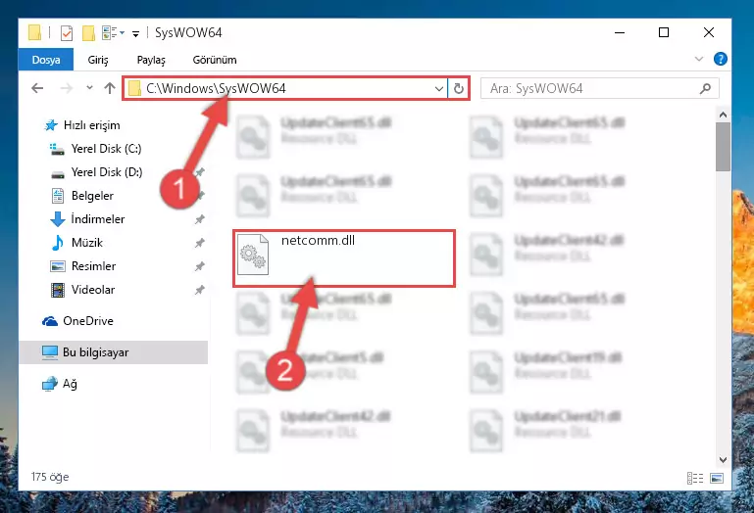The height and width of the screenshot is (513, 754).
Task: Switch to the Görünüm ribbon tab
Action: click(215, 60)
